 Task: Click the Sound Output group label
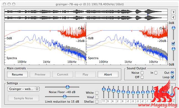point(136,68)
